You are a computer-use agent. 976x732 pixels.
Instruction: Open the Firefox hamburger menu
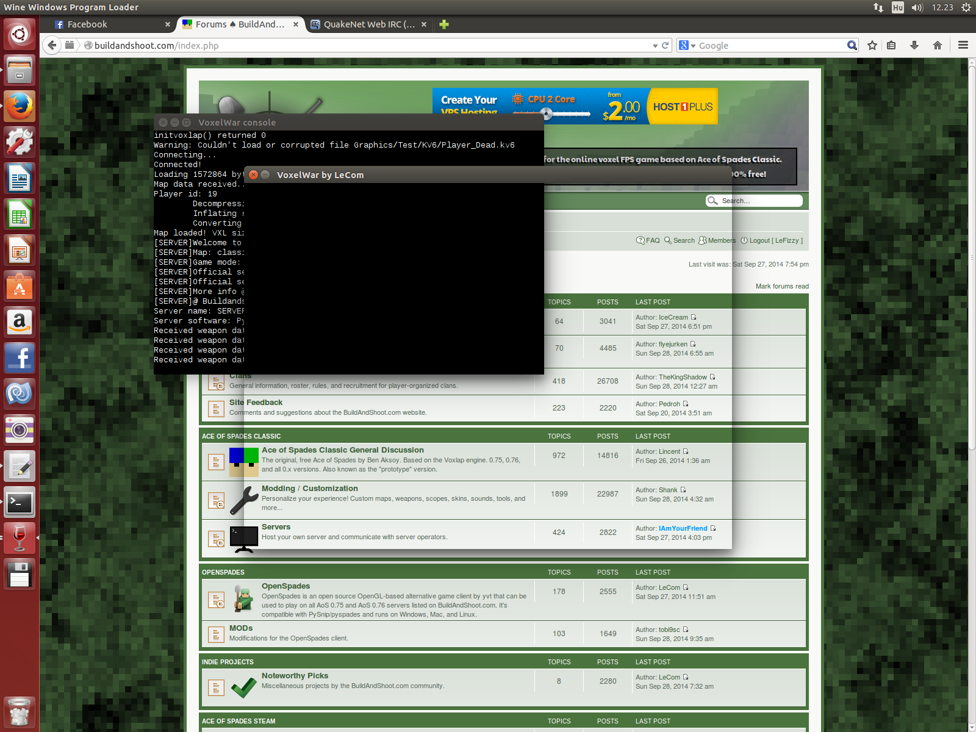pyautogui.click(x=963, y=45)
